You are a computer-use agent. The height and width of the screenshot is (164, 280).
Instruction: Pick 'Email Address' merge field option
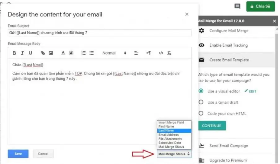tap(169, 135)
